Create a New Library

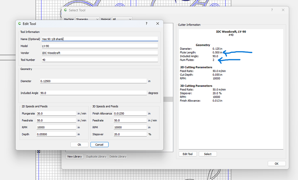pyautogui.click(x=74, y=156)
